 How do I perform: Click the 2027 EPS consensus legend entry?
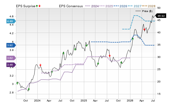134,6
